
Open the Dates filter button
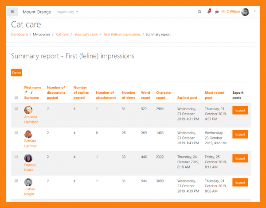(x=16, y=73)
